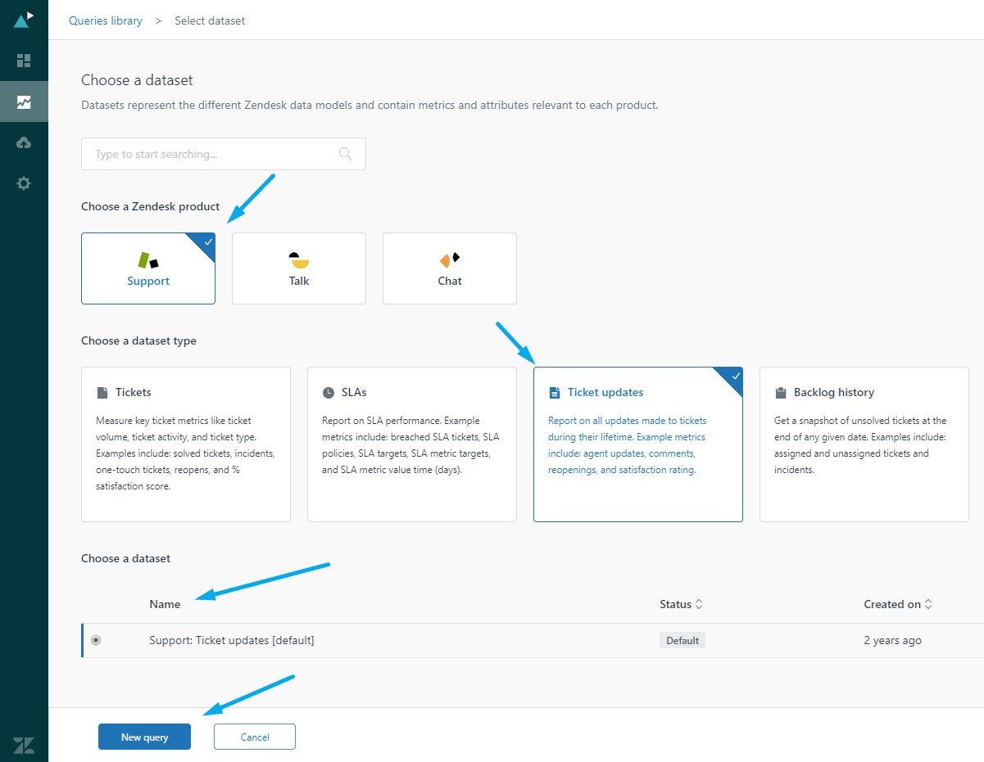Screen dimensions: 984x762
Task: Click the Default status badge
Action: 682,640
